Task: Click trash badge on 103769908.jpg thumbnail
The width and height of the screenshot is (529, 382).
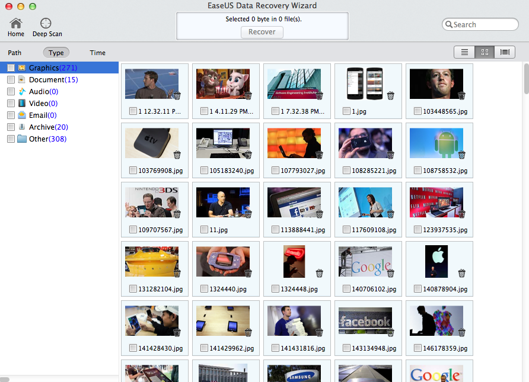Action: pyautogui.click(x=177, y=155)
